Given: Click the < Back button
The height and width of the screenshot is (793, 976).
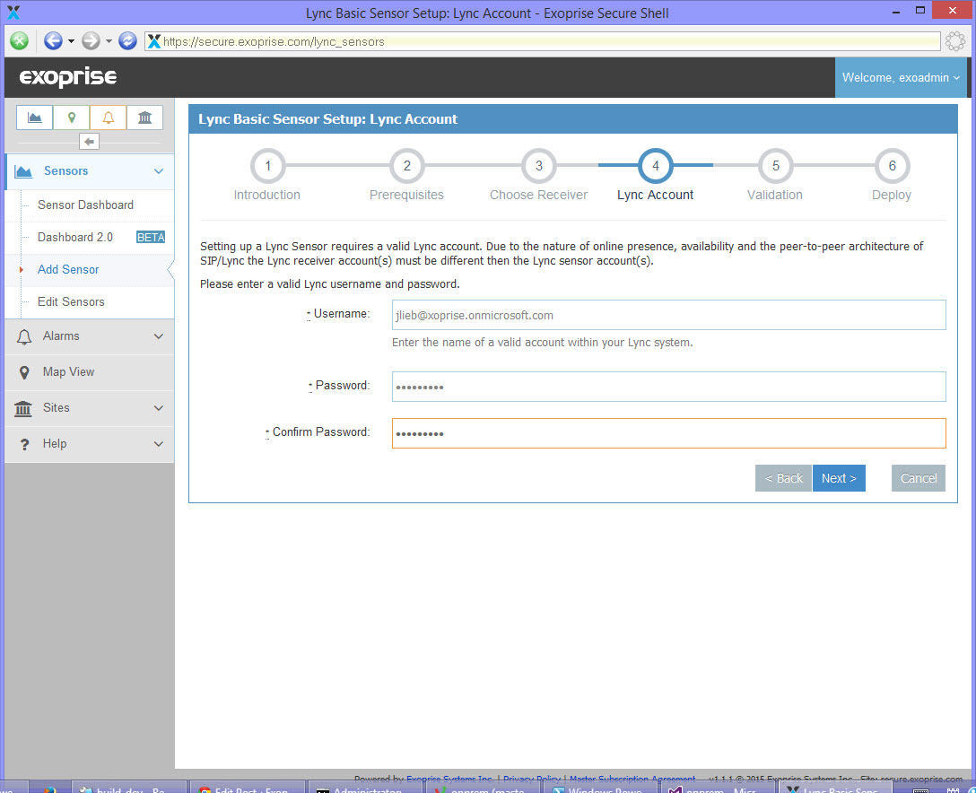Looking at the screenshot, I should (x=783, y=478).
